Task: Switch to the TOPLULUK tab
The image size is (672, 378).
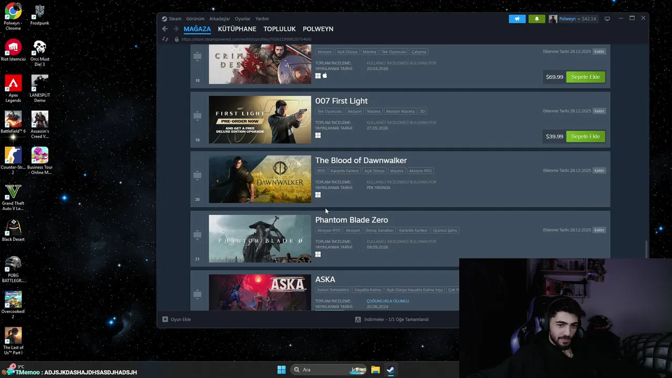Action: pyautogui.click(x=279, y=29)
